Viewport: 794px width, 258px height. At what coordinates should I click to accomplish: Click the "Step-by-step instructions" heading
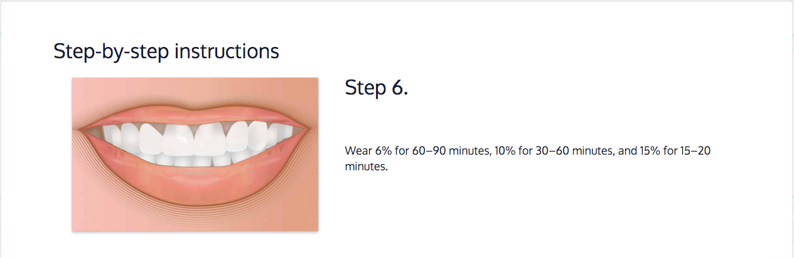pyautogui.click(x=166, y=51)
